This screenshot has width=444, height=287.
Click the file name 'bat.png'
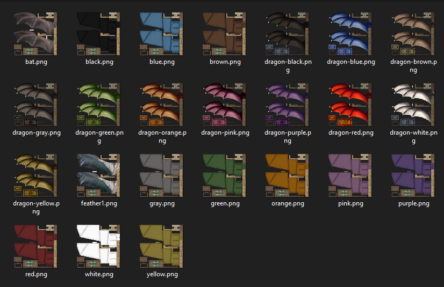36,62
